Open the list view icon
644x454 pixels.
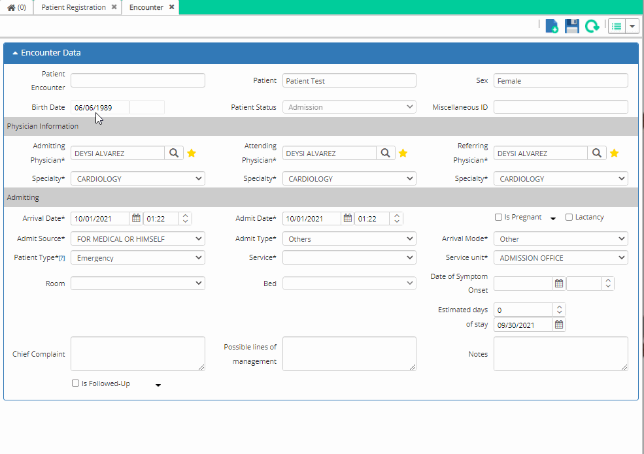(x=615, y=26)
